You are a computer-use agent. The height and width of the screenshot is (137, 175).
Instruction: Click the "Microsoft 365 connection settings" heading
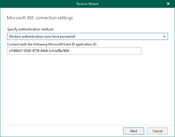coord(40,18)
